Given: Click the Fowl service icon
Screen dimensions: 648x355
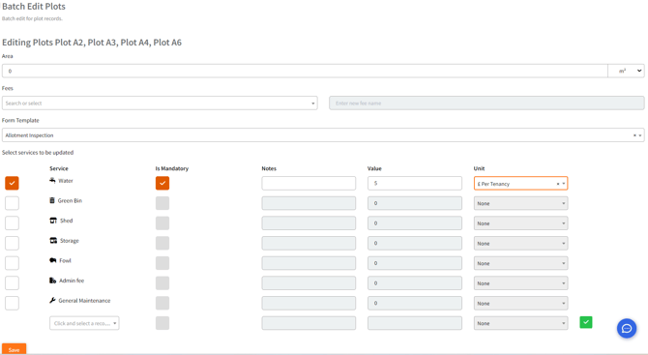Looking at the screenshot, I should pyautogui.click(x=53, y=260).
